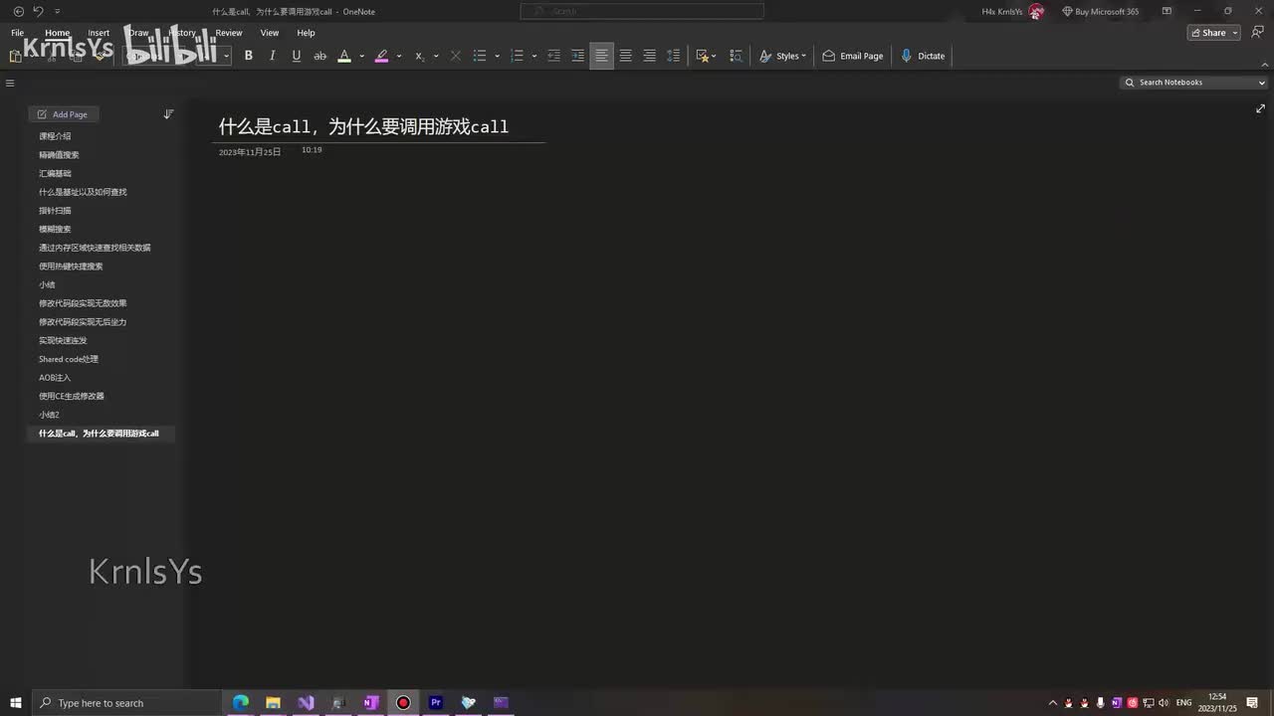
Task: Open Premiere Pro from the taskbar
Action: click(x=435, y=703)
